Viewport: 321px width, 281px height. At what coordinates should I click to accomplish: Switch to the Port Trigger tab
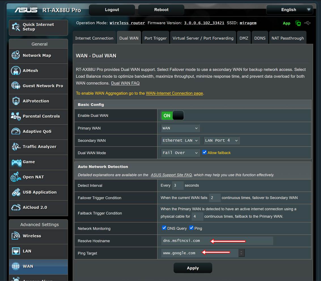coord(156,38)
